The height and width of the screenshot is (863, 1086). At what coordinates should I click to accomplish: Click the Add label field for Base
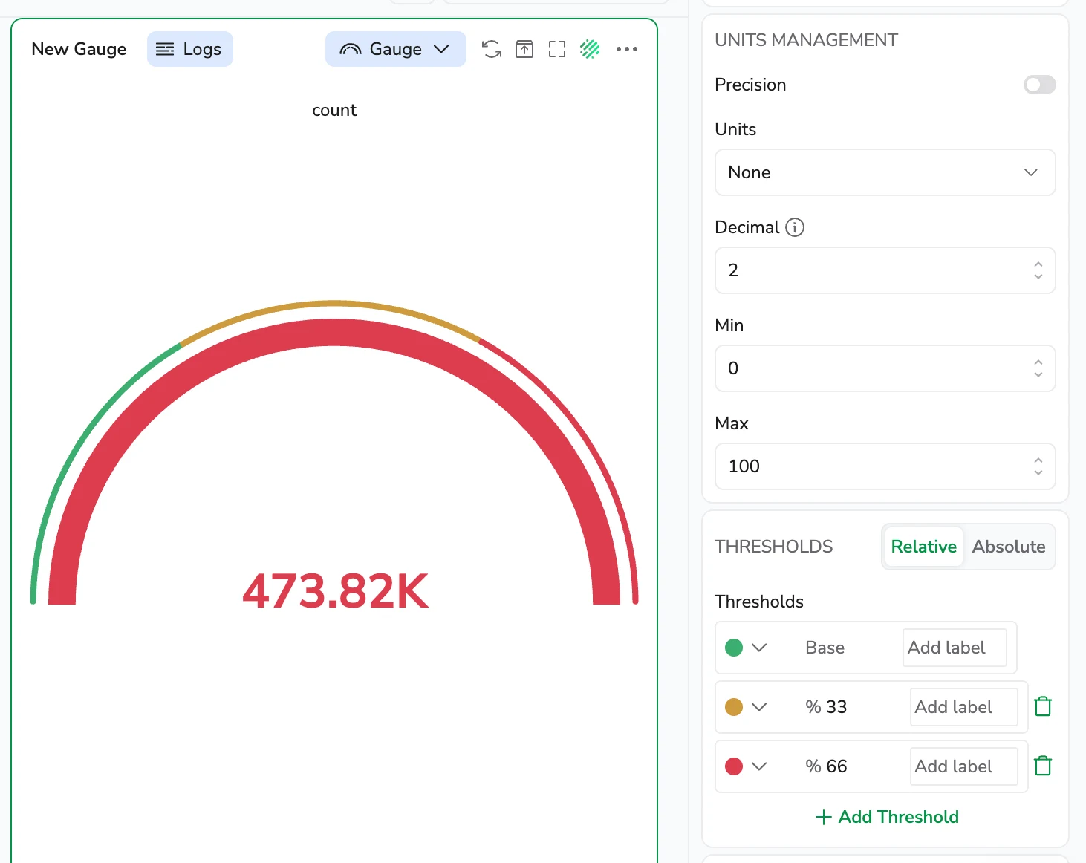[x=955, y=648]
